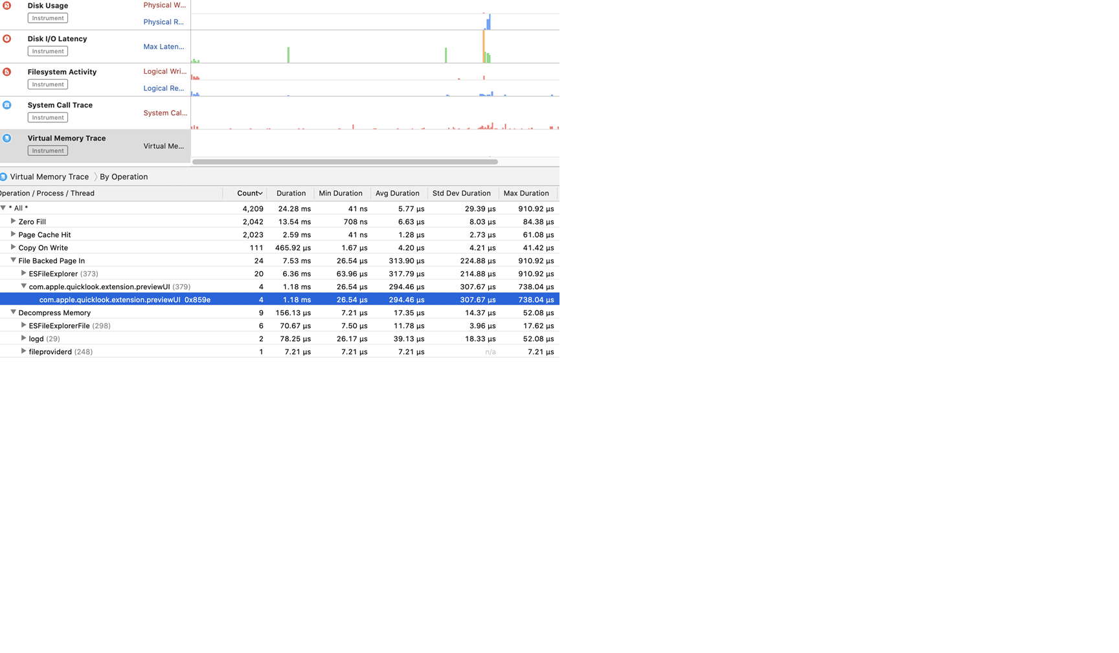Open the Virtual Memory Trace breadcrumb
The image size is (1119, 653).
click(49, 177)
